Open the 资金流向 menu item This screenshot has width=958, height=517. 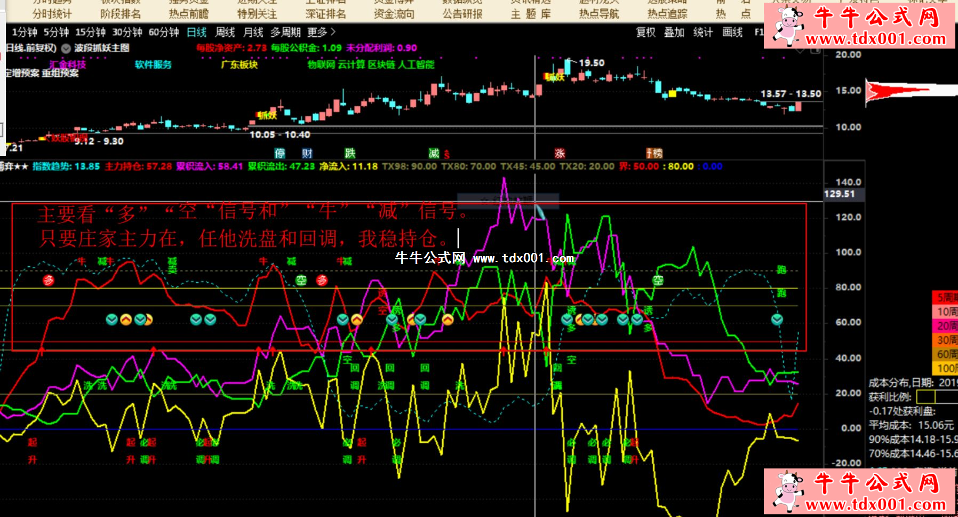tap(394, 14)
